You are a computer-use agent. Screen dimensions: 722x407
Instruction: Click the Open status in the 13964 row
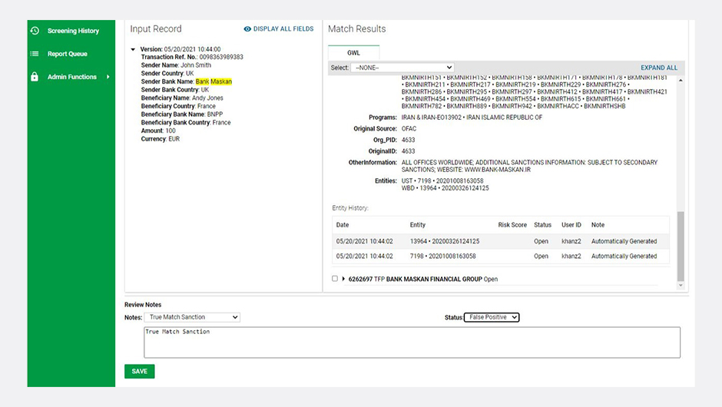[541, 241]
